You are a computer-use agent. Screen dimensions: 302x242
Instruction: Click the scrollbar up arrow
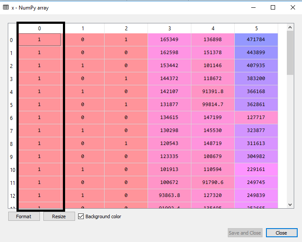coord(290,27)
